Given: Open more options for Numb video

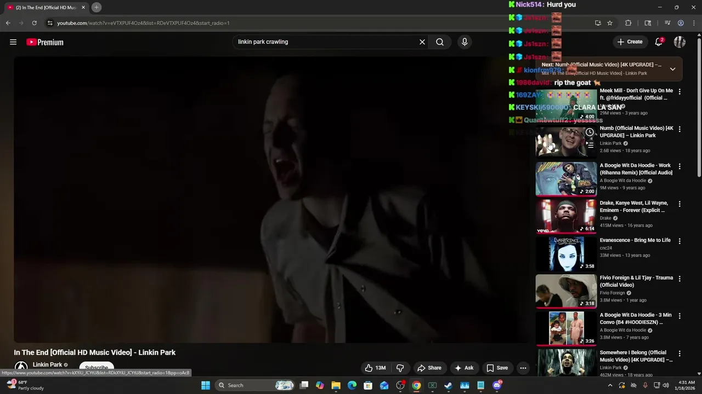Looking at the screenshot, I should click(x=680, y=129).
